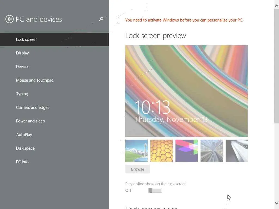Select Corners and edges
The height and width of the screenshot is (209, 279).
click(x=33, y=107)
